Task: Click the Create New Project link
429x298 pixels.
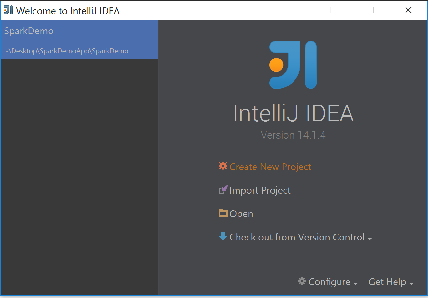Action: [270, 167]
